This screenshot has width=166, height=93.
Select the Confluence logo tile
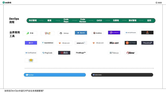(x=31, y=53)
